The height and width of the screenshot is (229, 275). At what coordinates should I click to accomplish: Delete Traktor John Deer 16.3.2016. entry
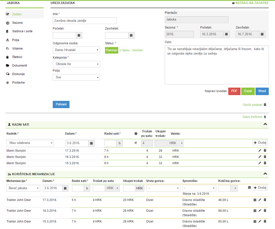265,210
